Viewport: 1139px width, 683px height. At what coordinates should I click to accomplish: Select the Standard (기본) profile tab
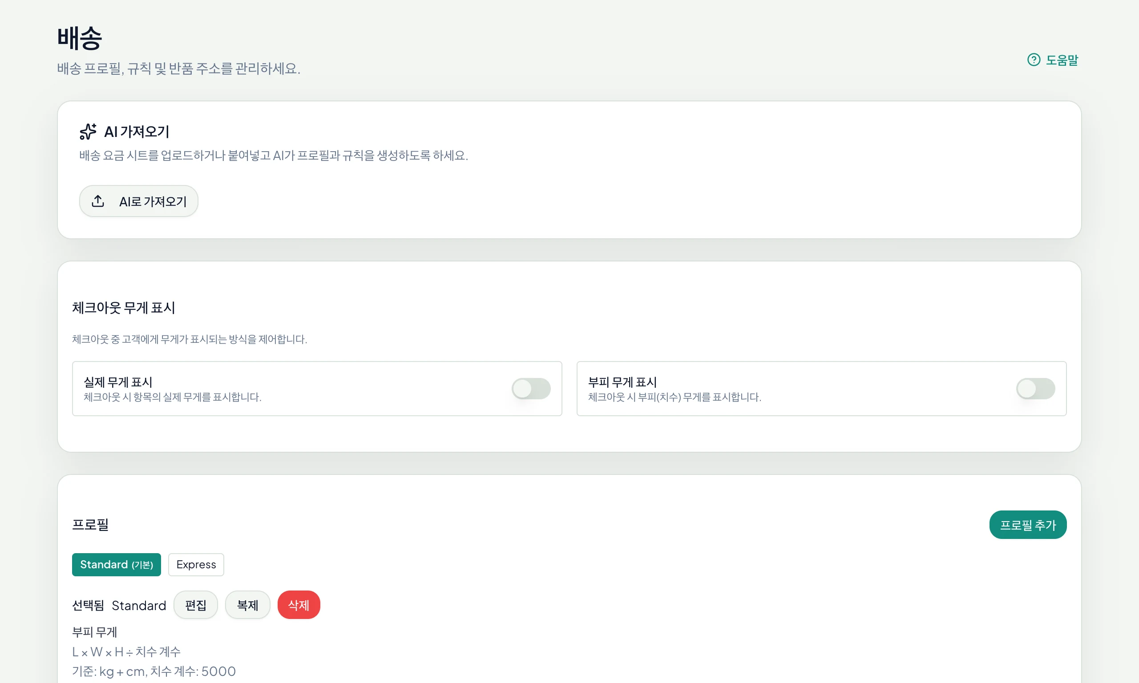coord(117,565)
